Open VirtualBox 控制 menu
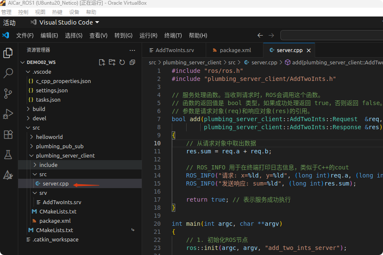The width and height of the screenshot is (383, 255). (23, 12)
